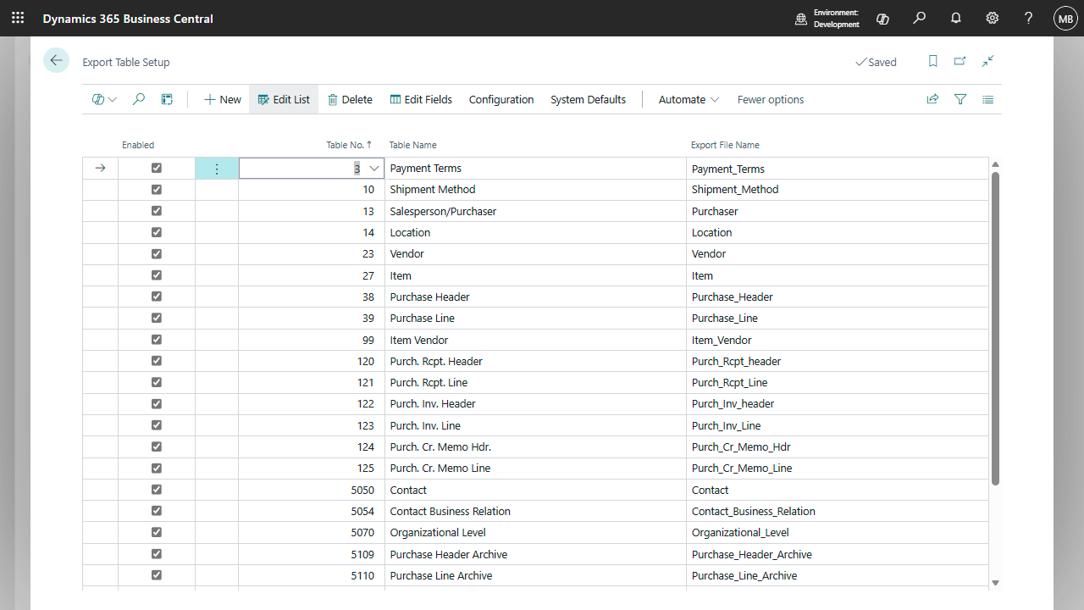Screen dimensions: 1084x610
Task: Select the Purch_Rcpt_header export file cell
Action: click(838, 361)
